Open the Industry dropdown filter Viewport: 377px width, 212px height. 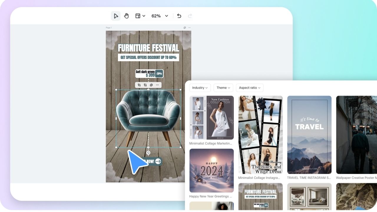(200, 87)
